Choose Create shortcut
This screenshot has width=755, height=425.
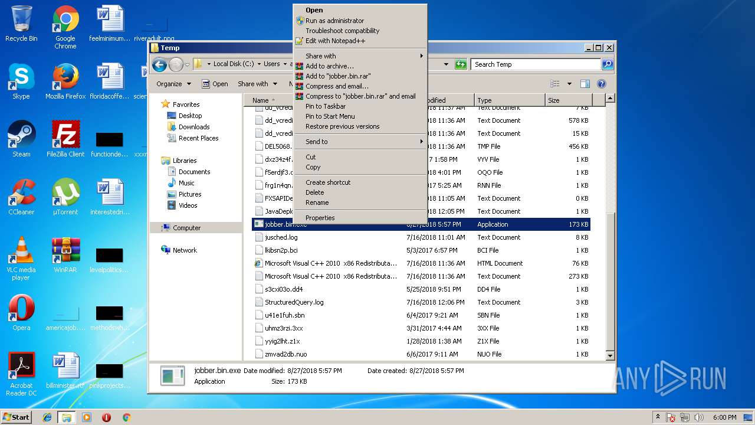pyautogui.click(x=360, y=182)
